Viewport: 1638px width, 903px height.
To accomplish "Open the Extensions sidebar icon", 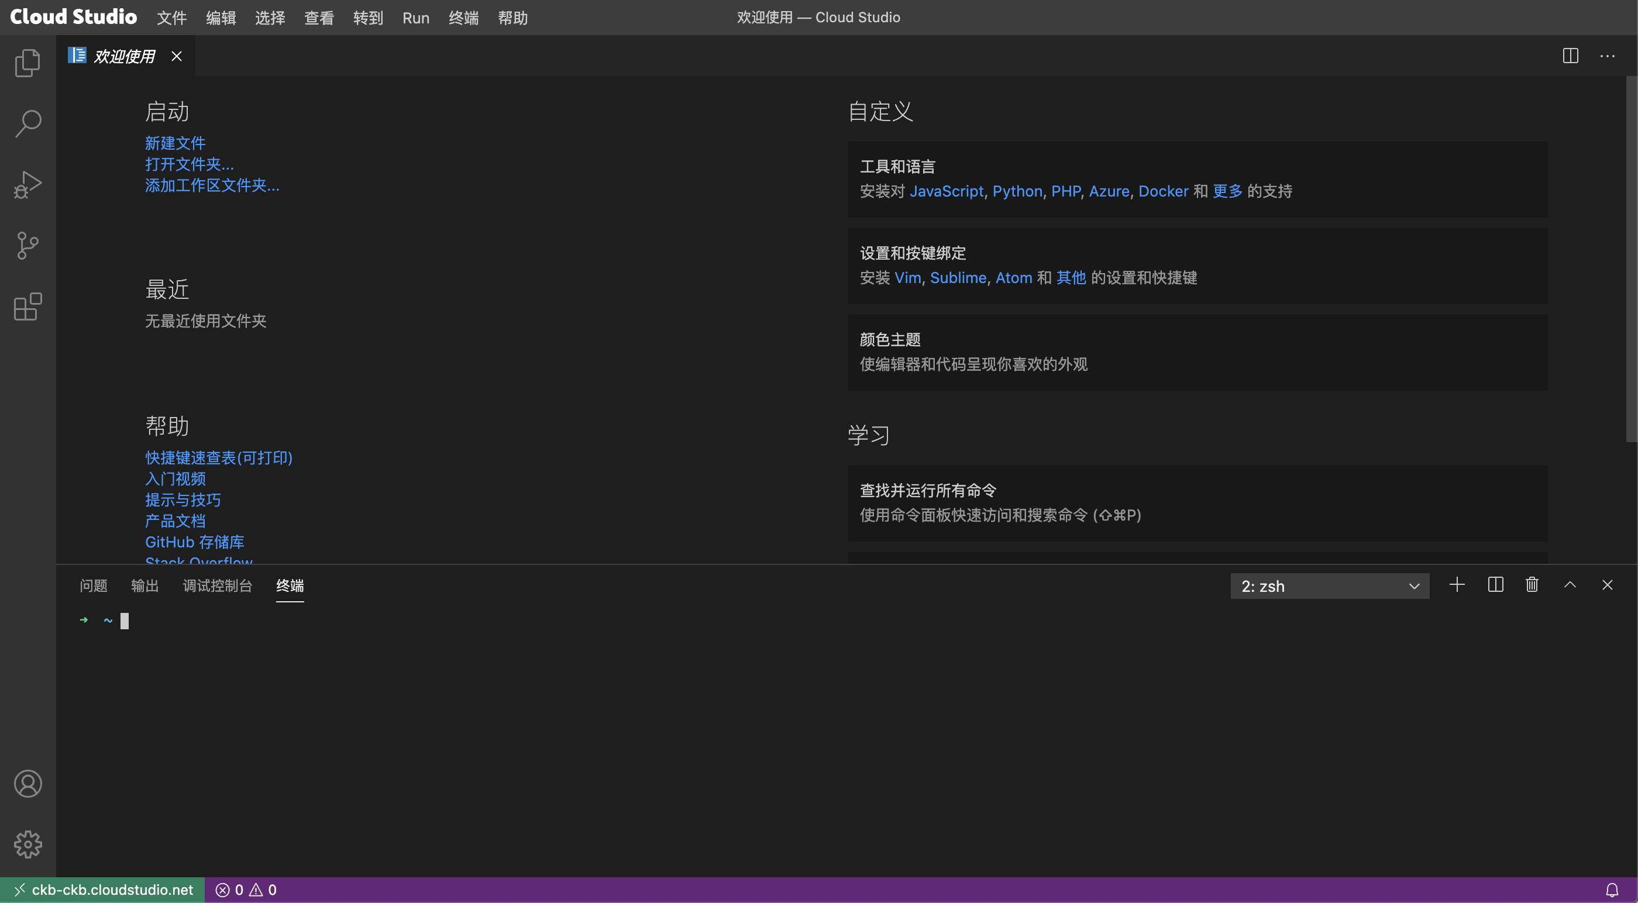I will click(x=27, y=306).
